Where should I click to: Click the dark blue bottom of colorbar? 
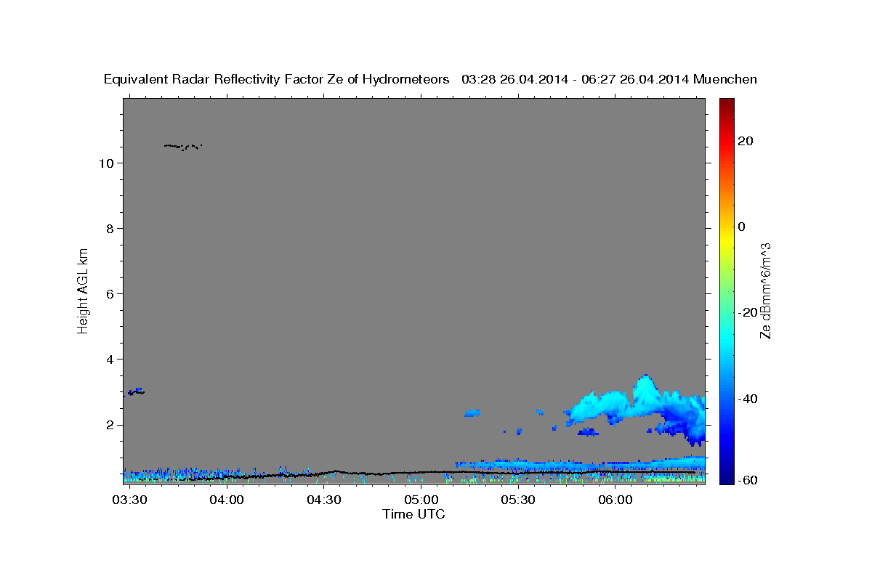pos(726,477)
